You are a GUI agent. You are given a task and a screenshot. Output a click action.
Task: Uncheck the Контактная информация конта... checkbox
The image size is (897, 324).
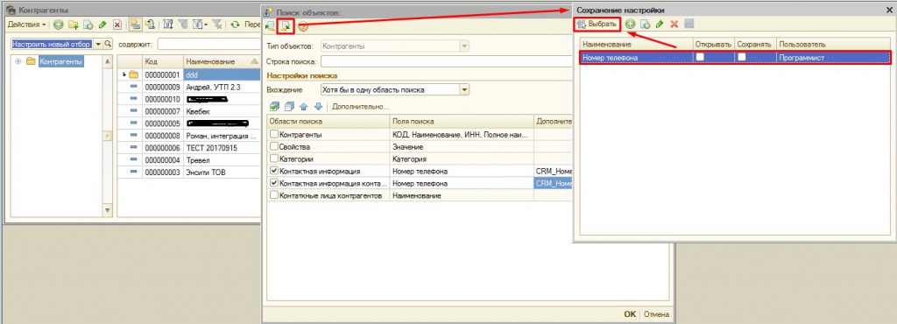[274, 183]
